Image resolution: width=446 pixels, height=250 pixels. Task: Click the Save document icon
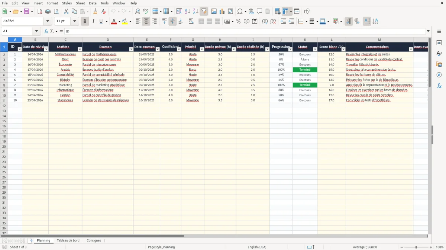coord(26,11)
